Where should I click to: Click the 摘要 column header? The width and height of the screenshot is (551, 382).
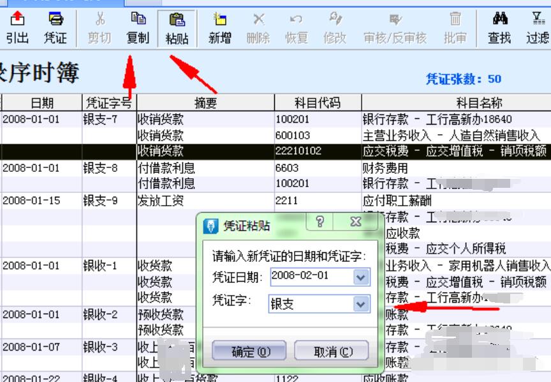coord(205,103)
